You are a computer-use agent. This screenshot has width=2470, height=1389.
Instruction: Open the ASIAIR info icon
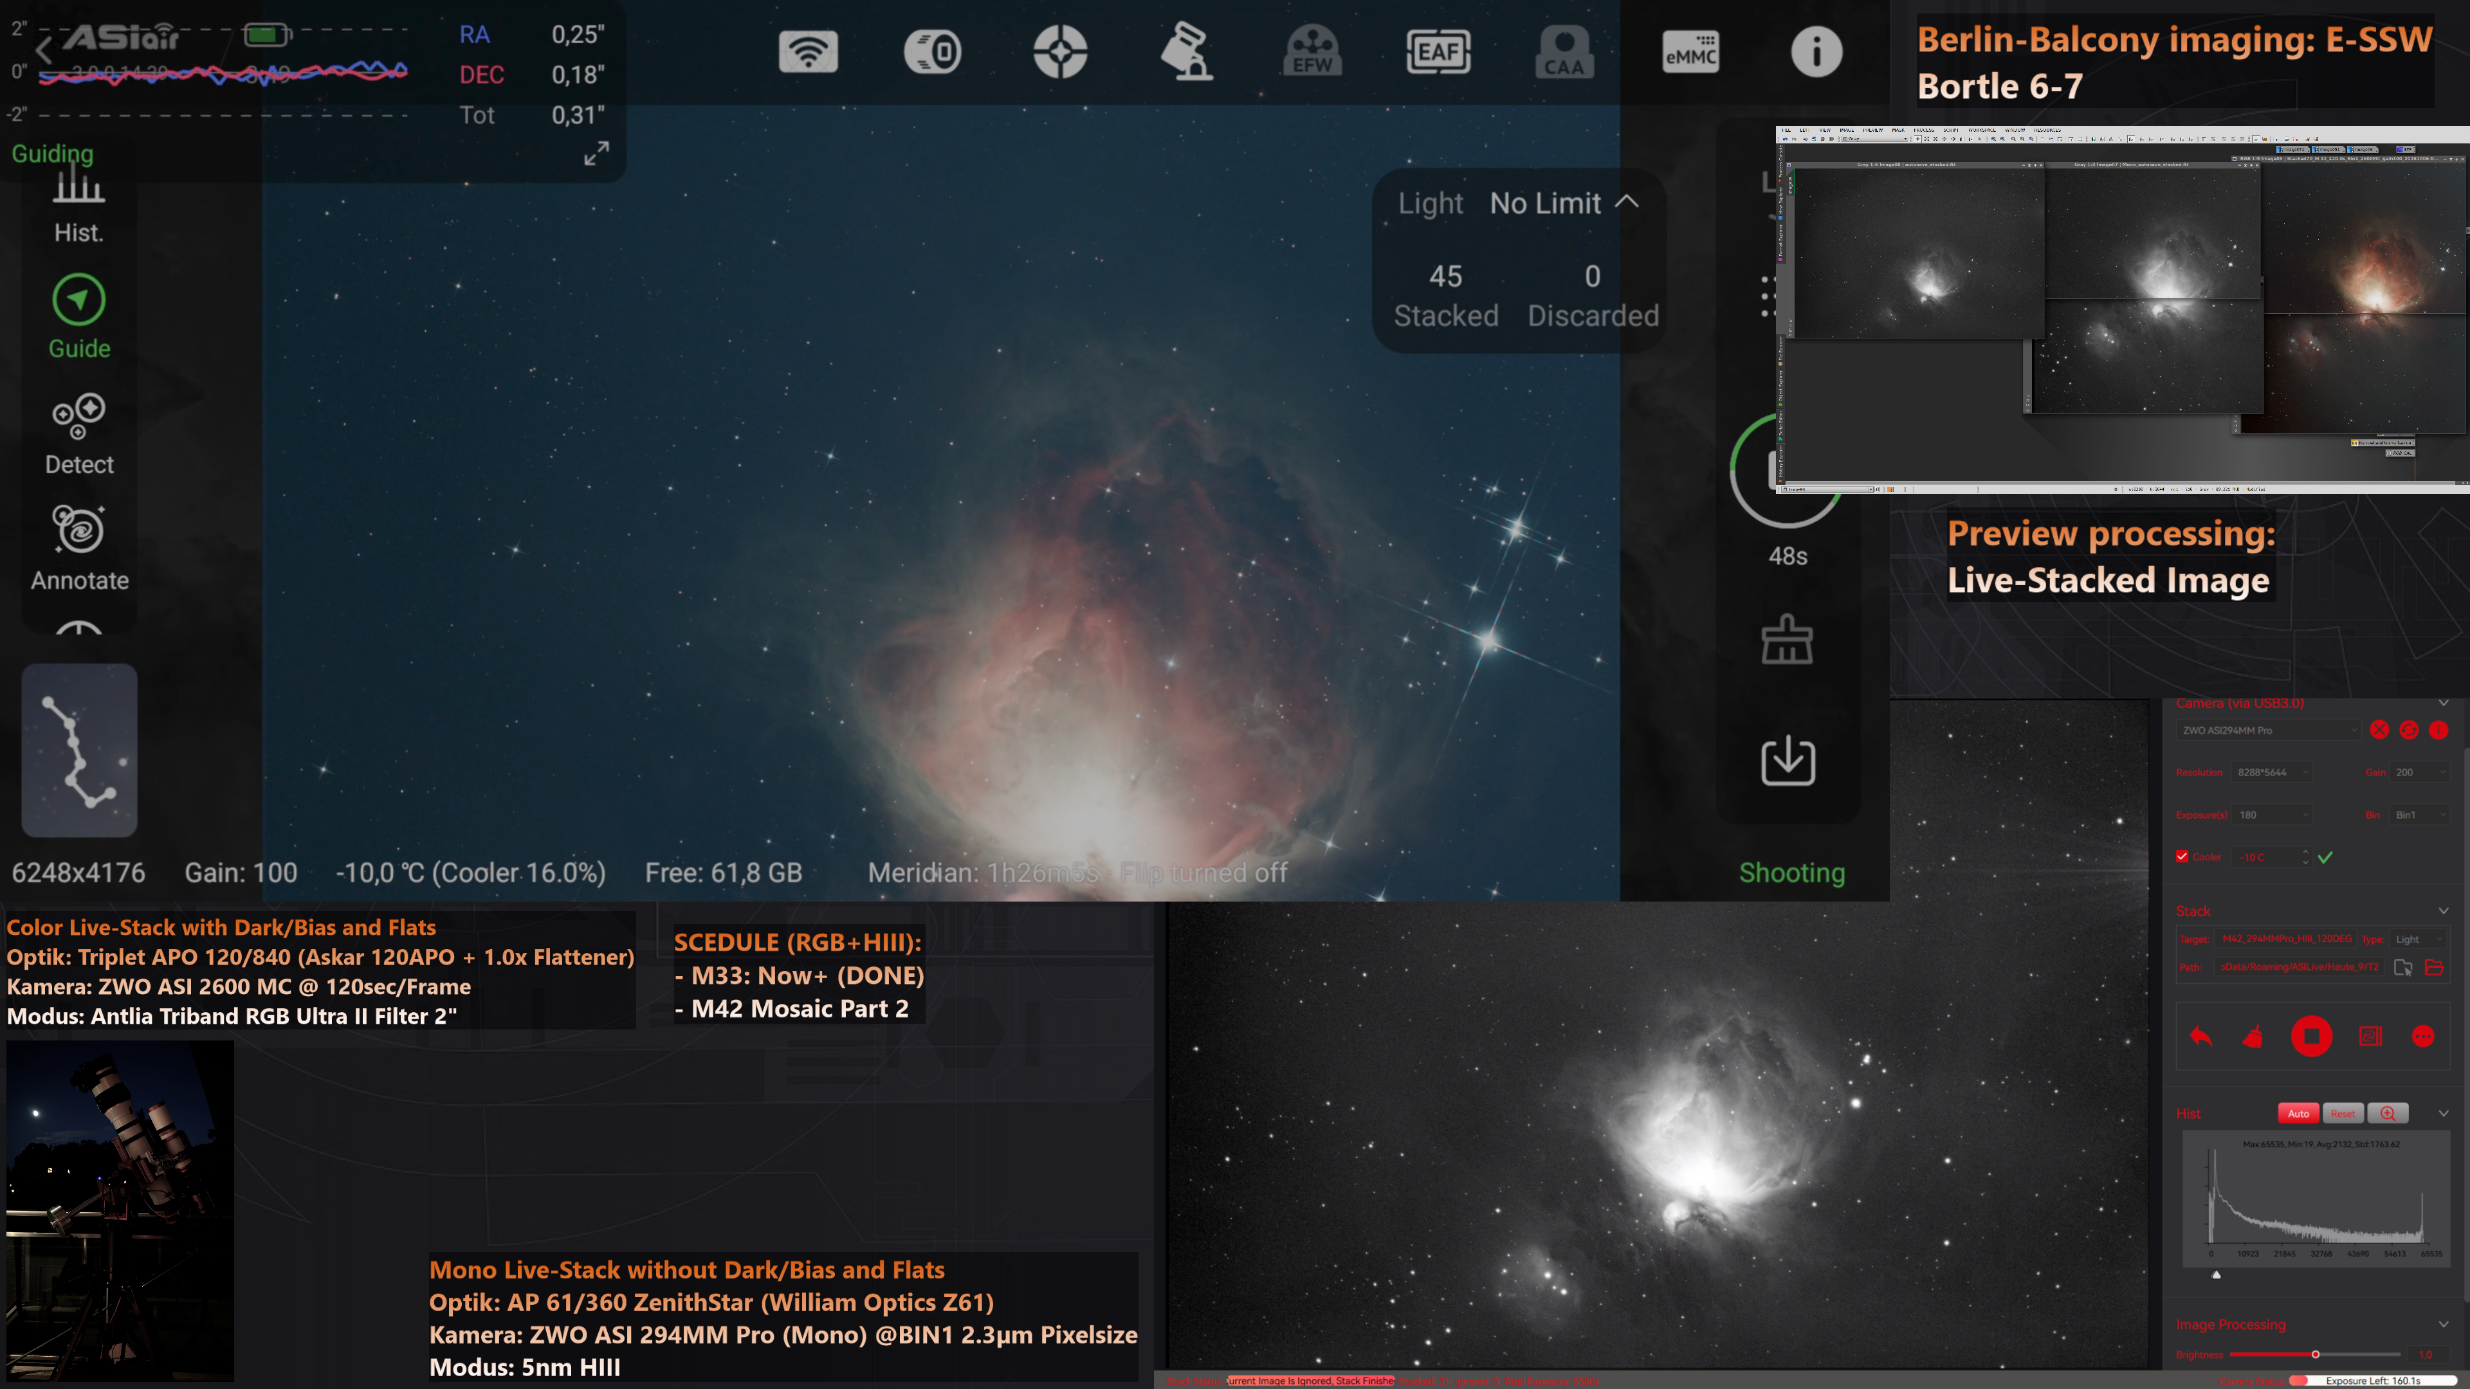click(x=1816, y=51)
